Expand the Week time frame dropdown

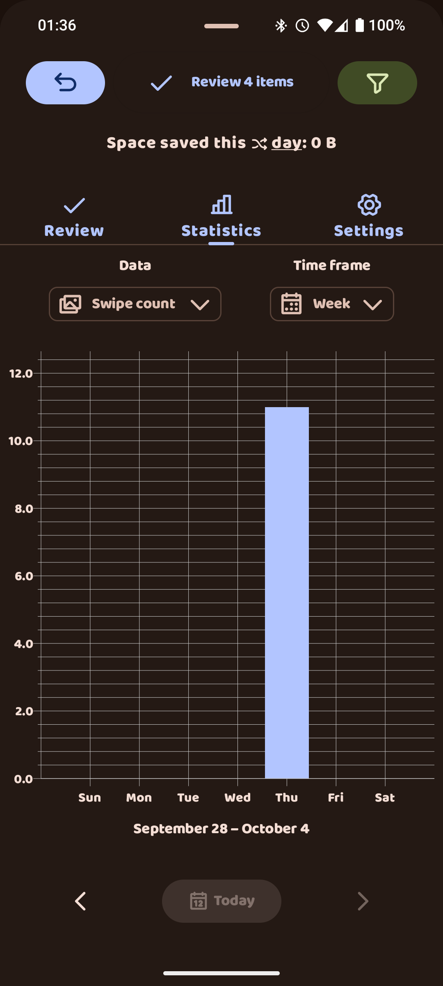[332, 304]
